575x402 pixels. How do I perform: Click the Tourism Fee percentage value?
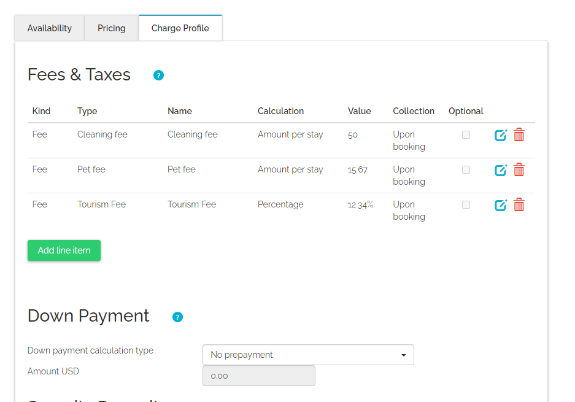360,204
